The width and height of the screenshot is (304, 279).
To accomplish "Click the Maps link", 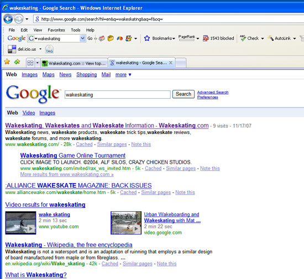I will point(49,74).
